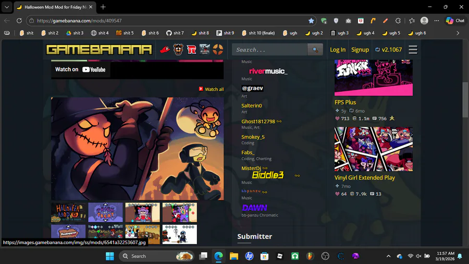Click the taskbar Search box
The height and width of the screenshot is (264, 469).
click(x=156, y=256)
